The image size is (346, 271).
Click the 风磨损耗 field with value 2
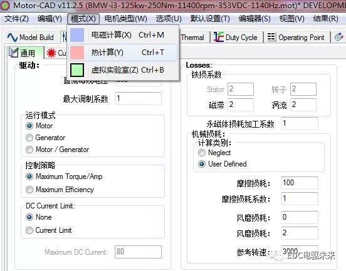click(x=300, y=233)
